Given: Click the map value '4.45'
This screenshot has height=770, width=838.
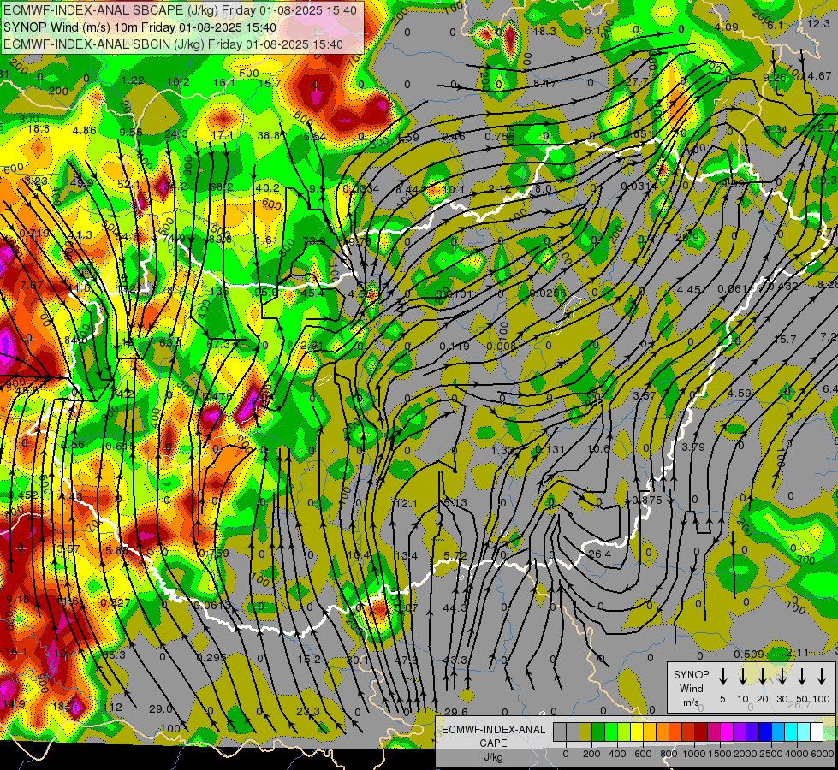Looking at the screenshot, I should click(688, 290).
